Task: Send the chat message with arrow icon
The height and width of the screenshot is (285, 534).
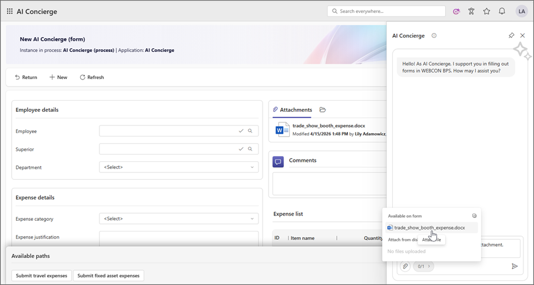Action: pyautogui.click(x=515, y=267)
